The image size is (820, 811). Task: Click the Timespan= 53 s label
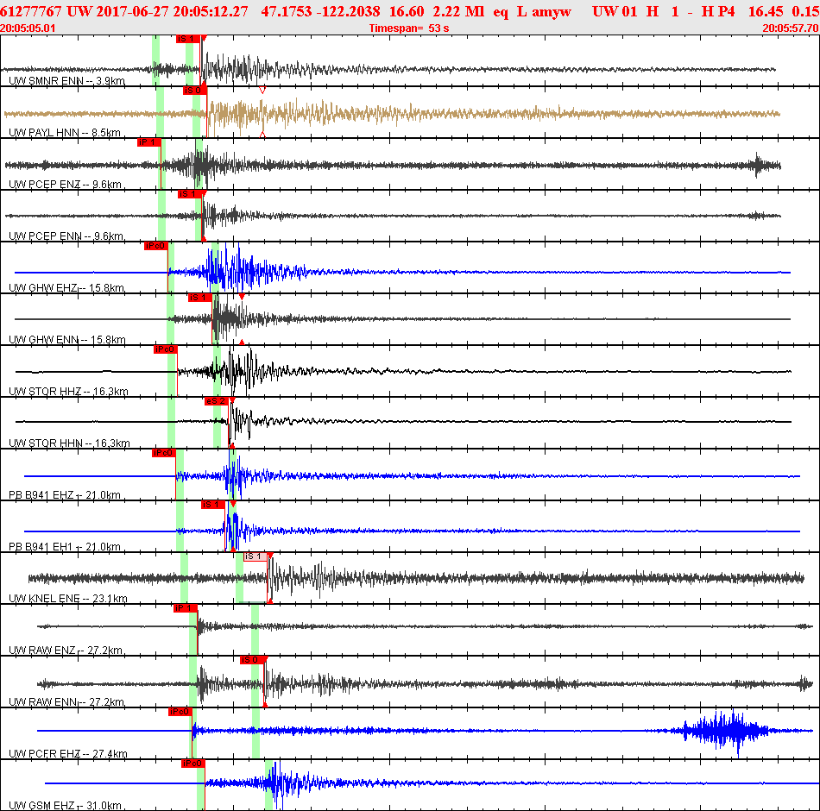pyautogui.click(x=409, y=28)
